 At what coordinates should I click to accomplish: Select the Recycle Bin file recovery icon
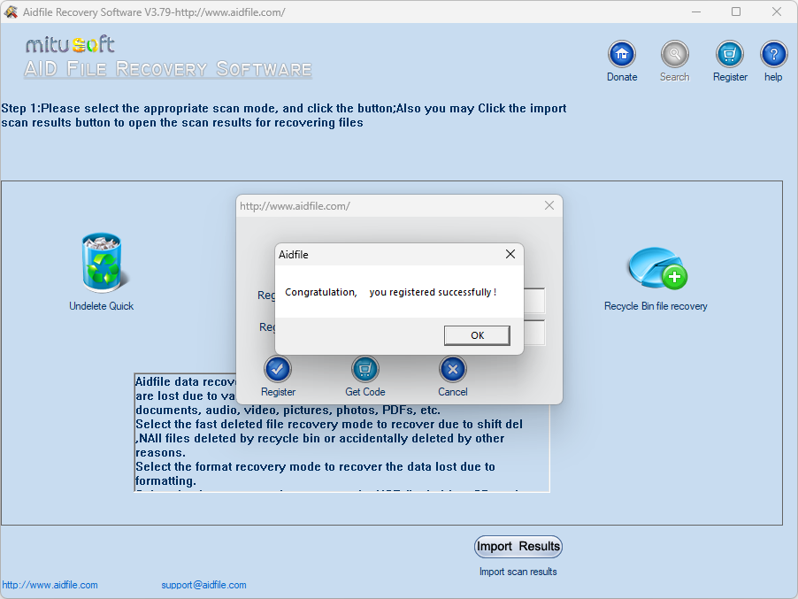(656, 268)
